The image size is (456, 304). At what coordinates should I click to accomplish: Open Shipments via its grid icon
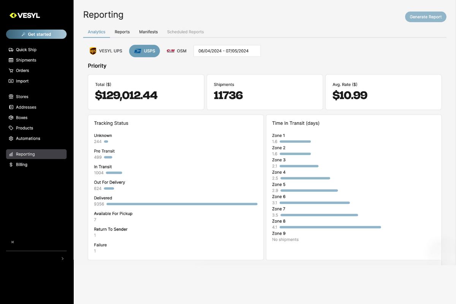pos(11,60)
